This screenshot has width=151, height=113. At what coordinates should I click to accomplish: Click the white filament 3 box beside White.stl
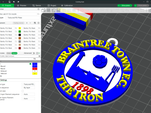[x=35, y=71]
